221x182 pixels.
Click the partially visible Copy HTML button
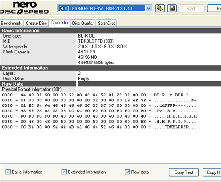pos(212,172)
